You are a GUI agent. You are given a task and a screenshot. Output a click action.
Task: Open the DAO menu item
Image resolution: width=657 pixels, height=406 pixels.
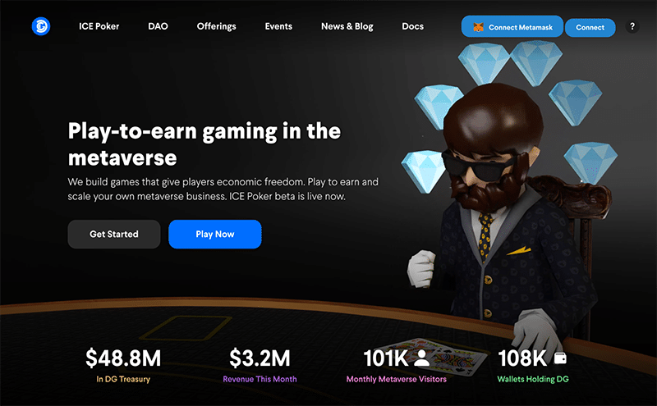click(158, 26)
